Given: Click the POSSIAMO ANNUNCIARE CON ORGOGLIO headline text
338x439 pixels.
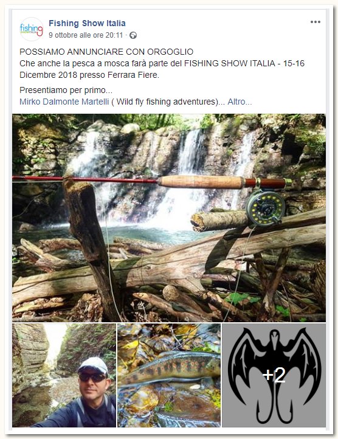Looking at the screenshot, I should tap(106, 52).
